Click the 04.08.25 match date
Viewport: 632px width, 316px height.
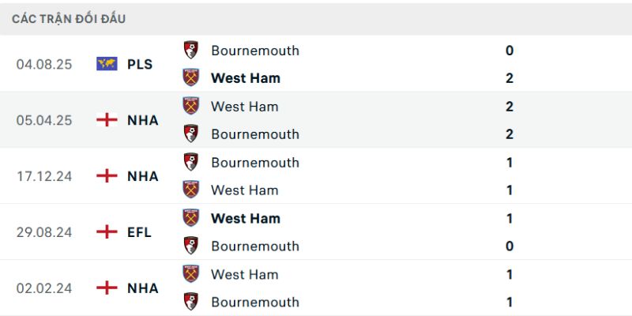coord(44,64)
